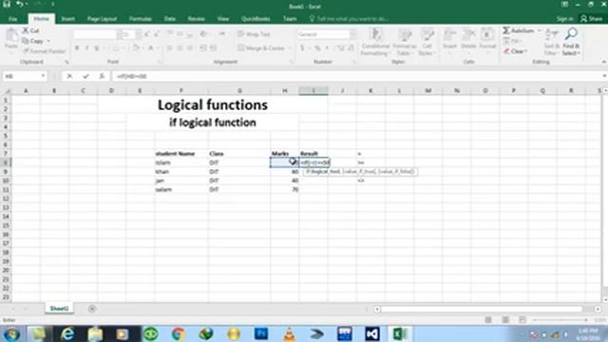Viewport: 608px width, 342px height.
Task: Click the Share button
Action: [x=591, y=19]
